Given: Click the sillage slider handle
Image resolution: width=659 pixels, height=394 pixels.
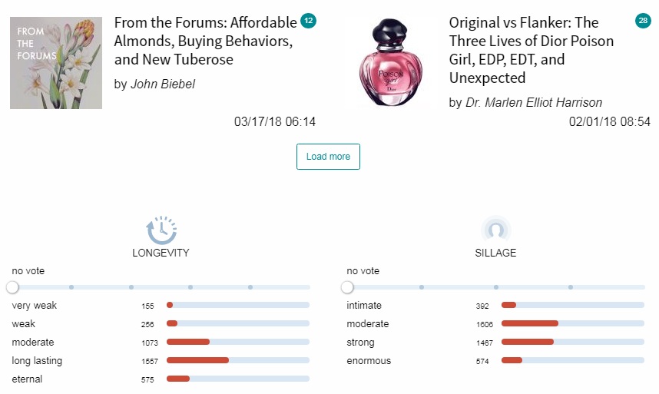Looking at the screenshot, I should click(x=347, y=287).
